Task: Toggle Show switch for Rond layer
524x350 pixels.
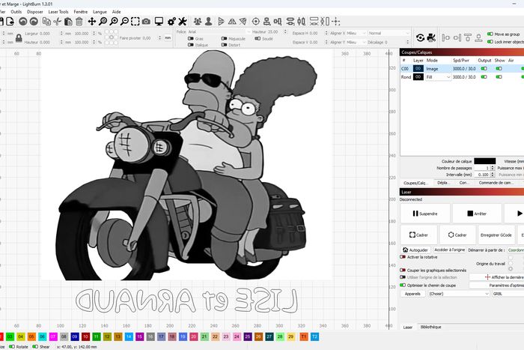Action: (499, 77)
